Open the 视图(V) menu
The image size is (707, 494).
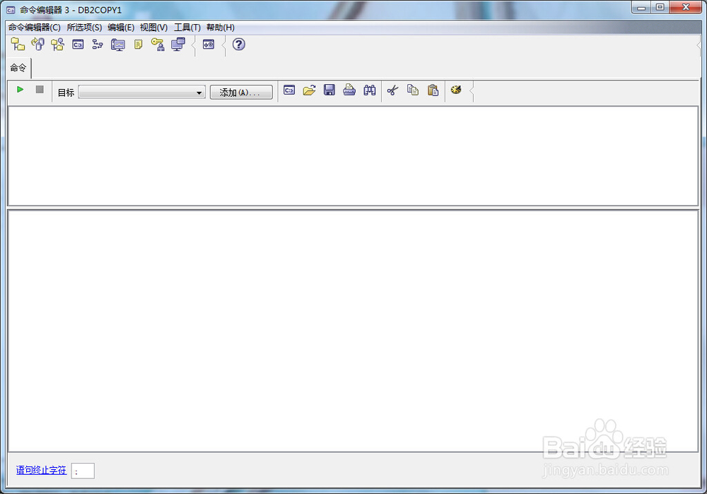tap(153, 28)
